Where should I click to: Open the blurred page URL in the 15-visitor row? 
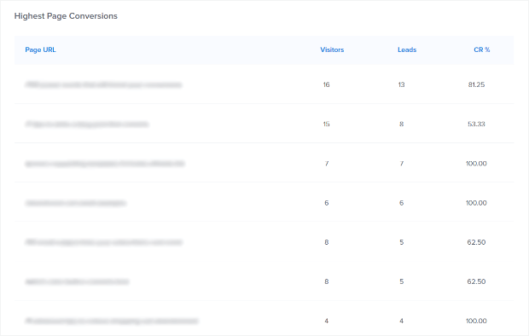pyautogui.click(x=87, y=125)
